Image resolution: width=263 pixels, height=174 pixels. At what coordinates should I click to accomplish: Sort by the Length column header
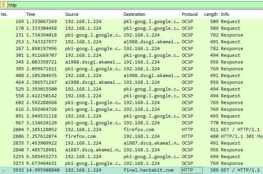[211, 14]
